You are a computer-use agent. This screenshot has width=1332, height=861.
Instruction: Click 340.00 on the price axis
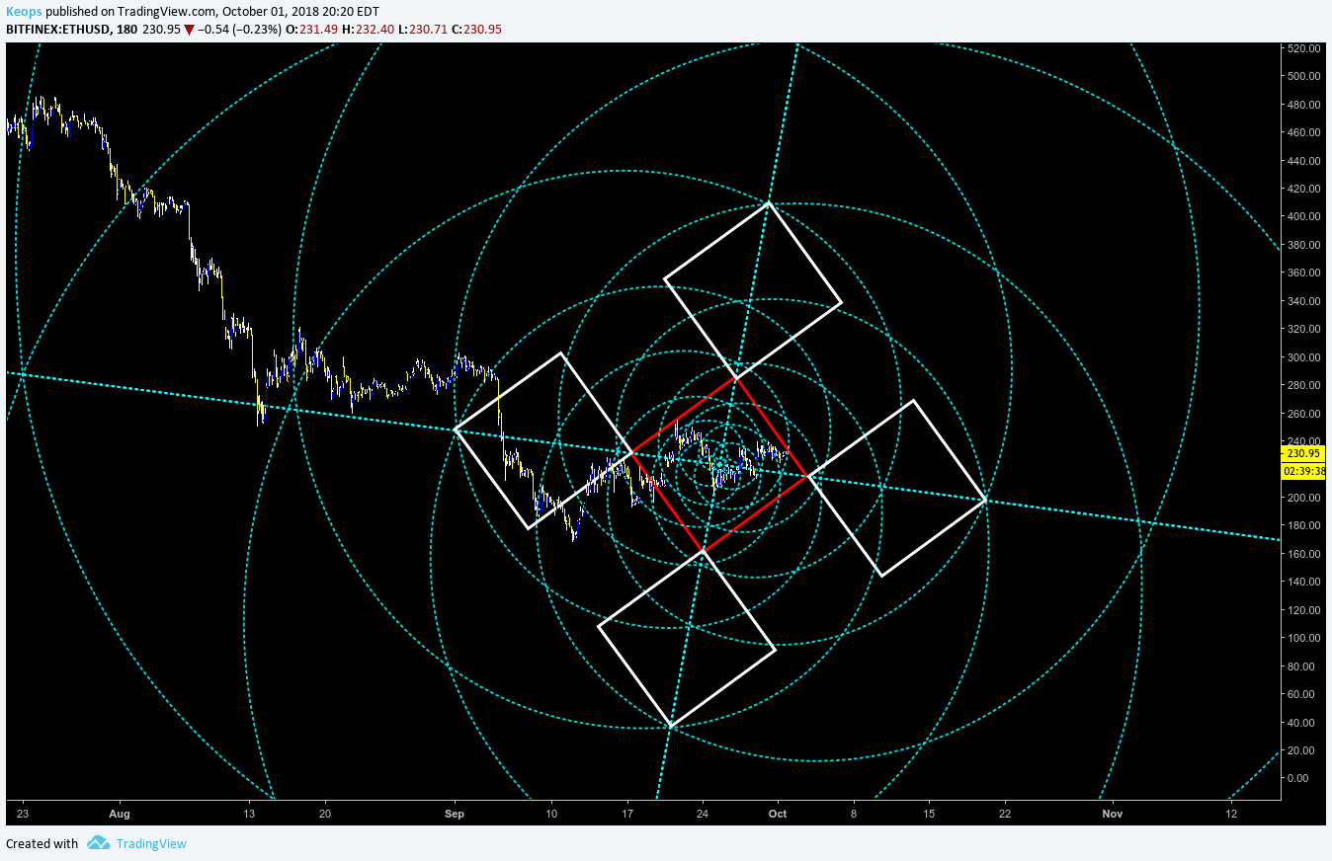1302,301
